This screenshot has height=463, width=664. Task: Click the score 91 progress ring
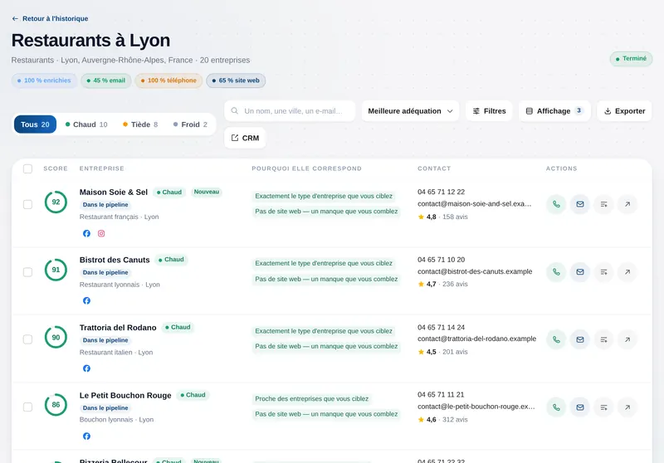click(56, 270)
